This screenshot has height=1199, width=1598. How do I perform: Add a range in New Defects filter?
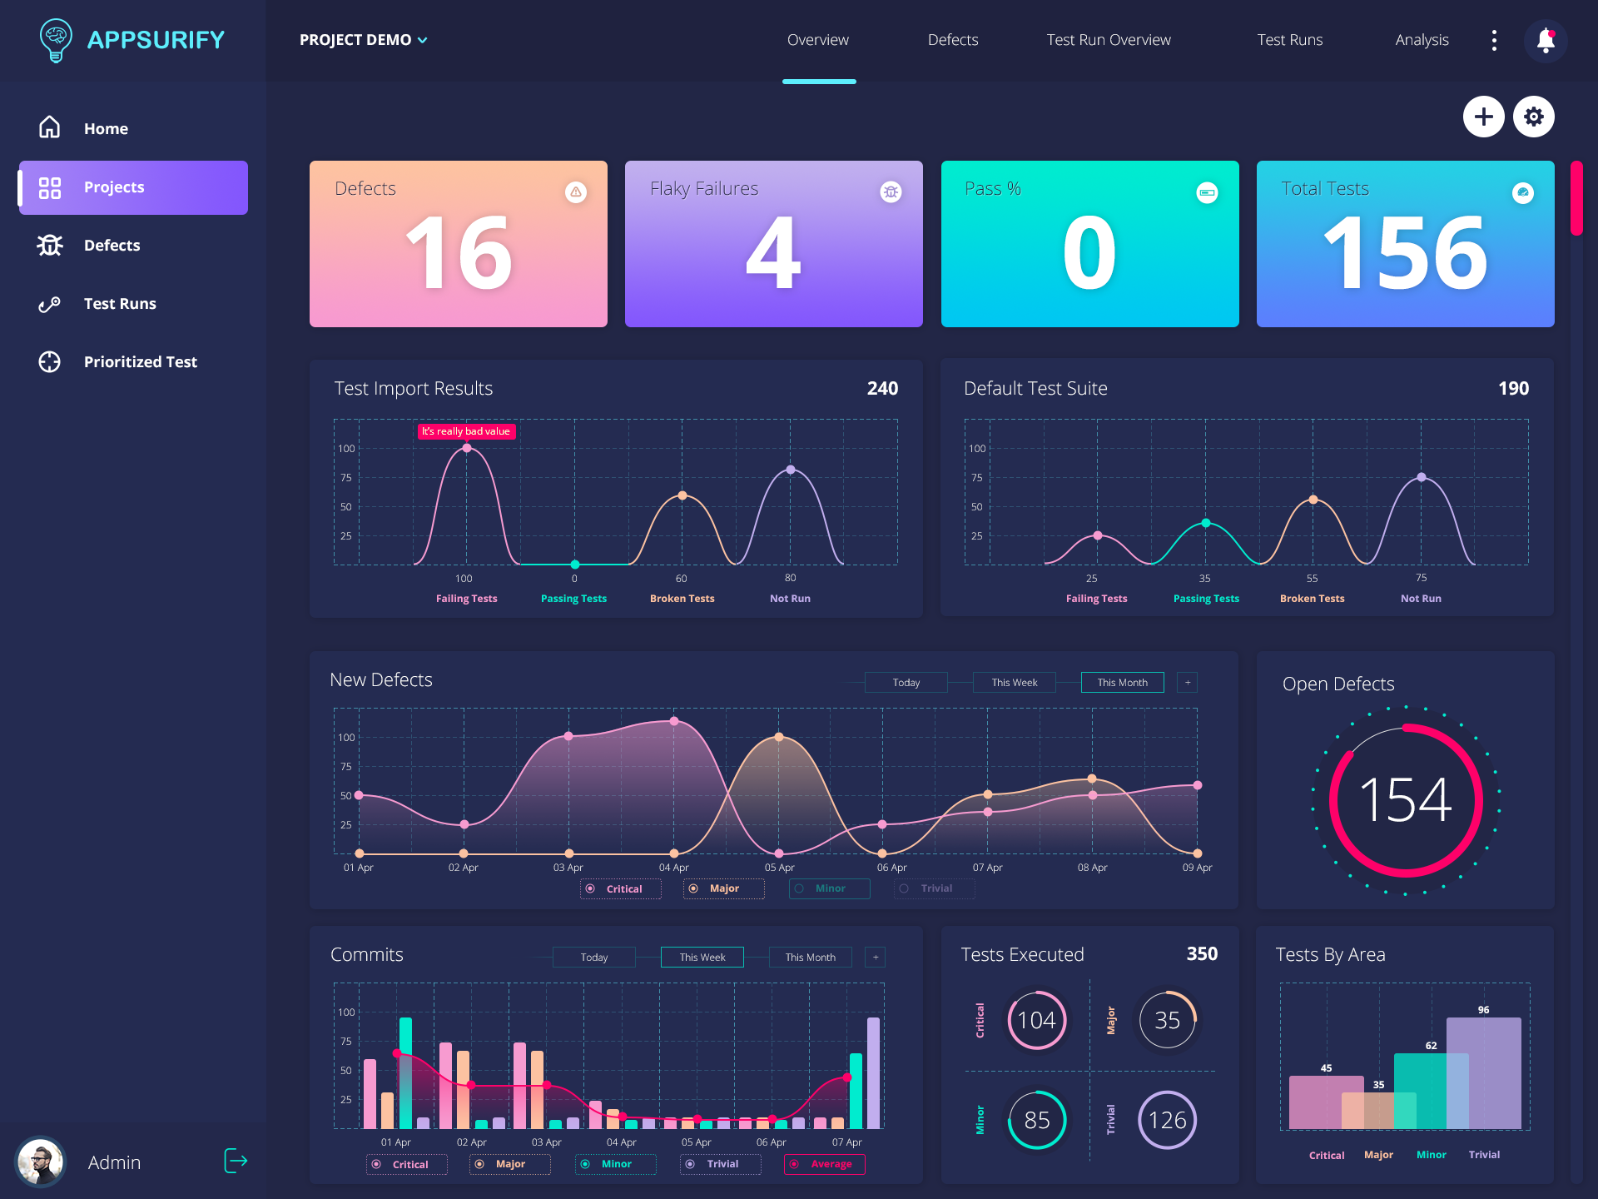point(1188,682)
